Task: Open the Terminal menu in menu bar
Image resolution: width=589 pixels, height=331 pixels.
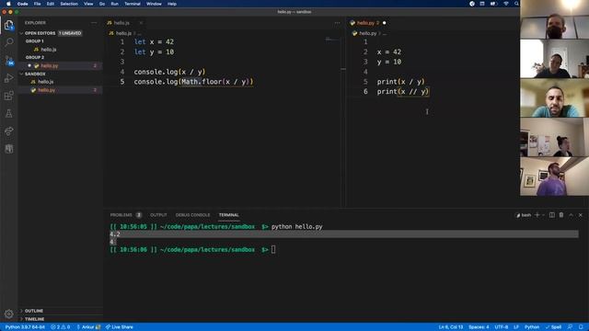Action: pyautogui.click(x=133, y=4)
